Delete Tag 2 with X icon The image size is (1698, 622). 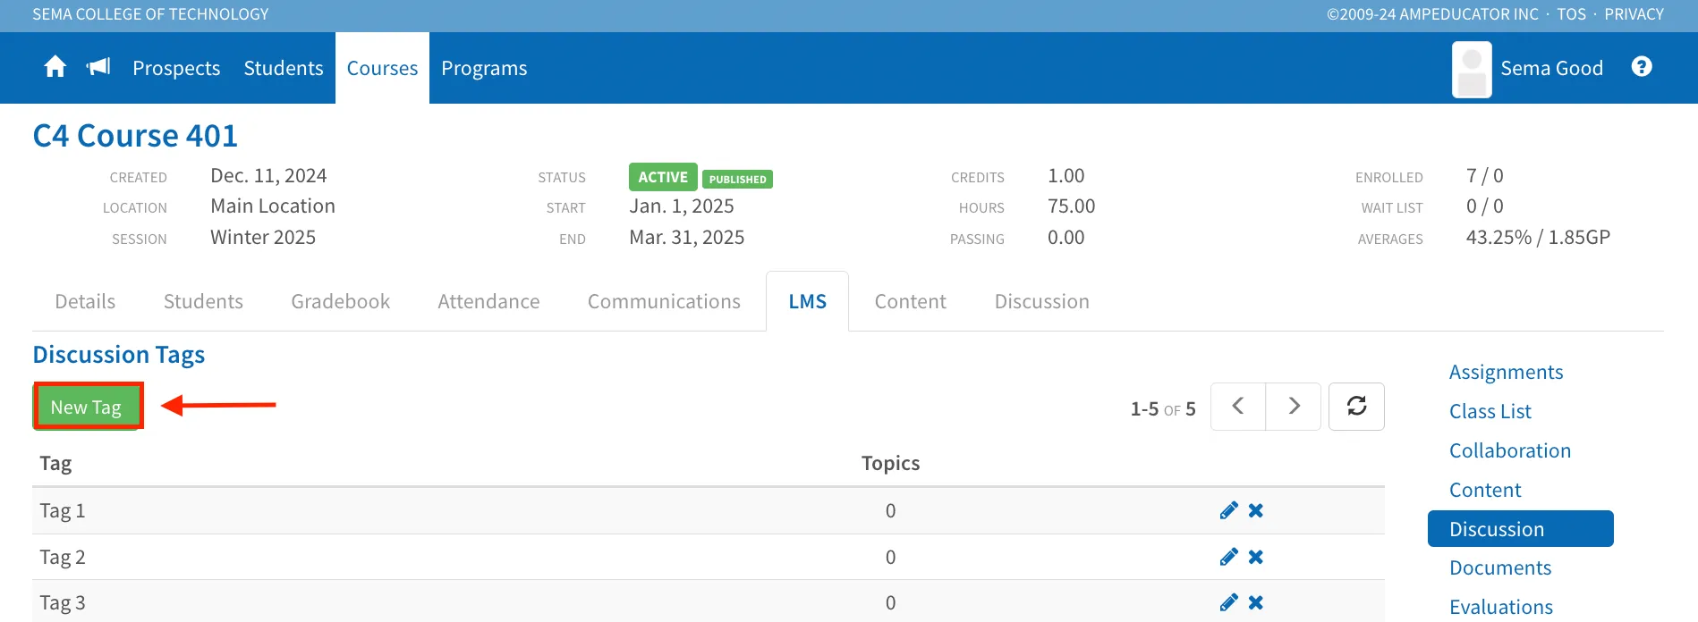[1256, 557]
